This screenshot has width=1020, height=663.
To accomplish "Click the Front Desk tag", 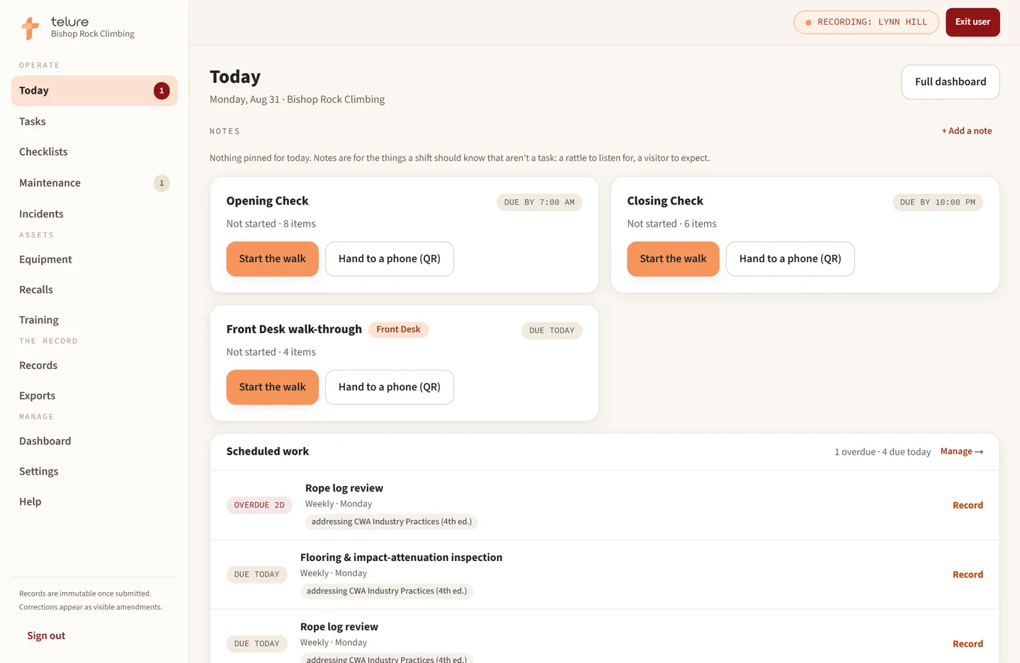I will (398, 329).
